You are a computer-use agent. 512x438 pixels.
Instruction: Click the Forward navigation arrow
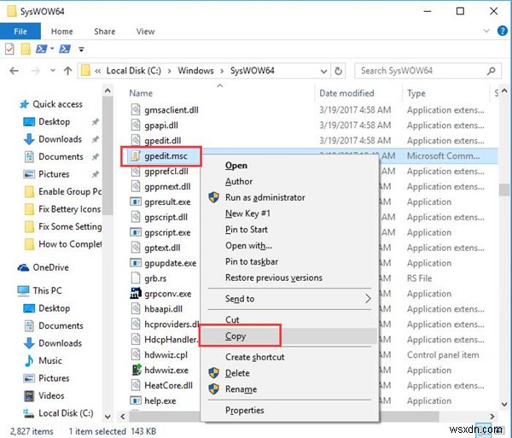(x=35, y=71)
